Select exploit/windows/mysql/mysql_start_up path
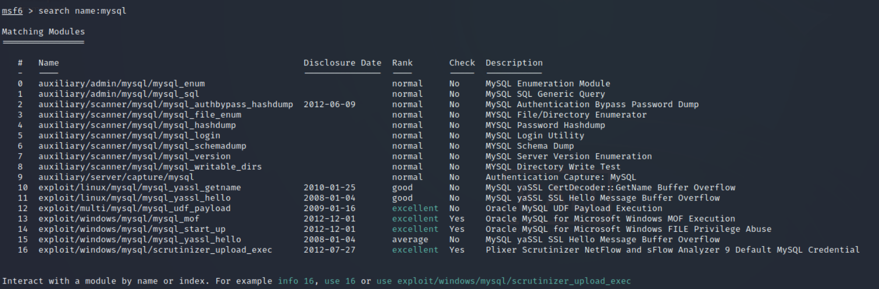This screenshot has height=289, width=879. tap(132, 230)
